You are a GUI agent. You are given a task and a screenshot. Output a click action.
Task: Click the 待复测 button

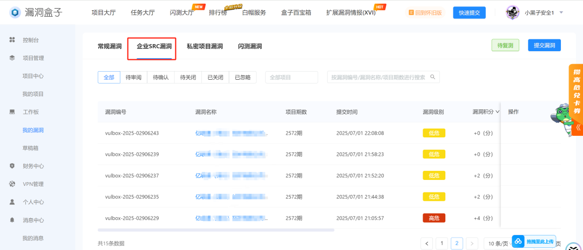(x=505, y=46)
